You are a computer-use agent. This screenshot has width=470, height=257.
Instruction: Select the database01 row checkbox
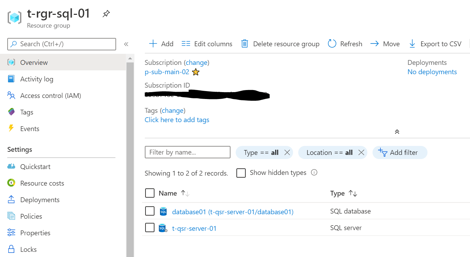[x=150, y=211]
